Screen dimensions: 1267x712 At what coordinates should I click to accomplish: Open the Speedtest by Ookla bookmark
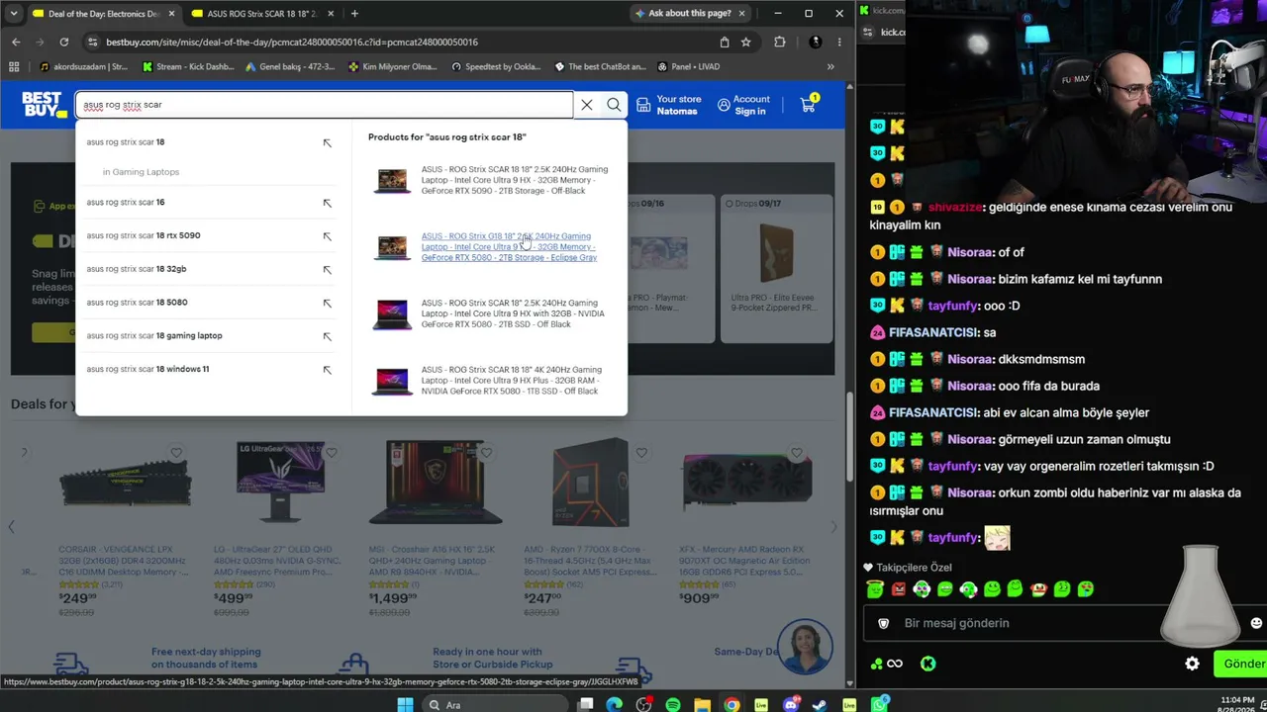pos(496,66)
